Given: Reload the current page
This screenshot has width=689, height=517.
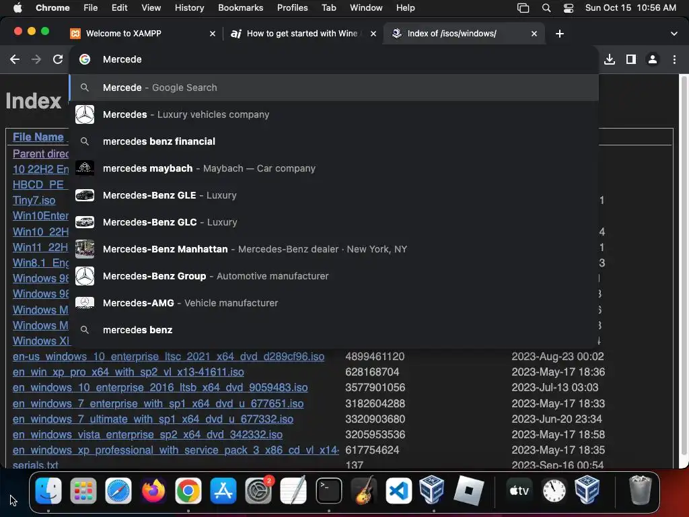Looking at the screenshot, I should point(58,59).
